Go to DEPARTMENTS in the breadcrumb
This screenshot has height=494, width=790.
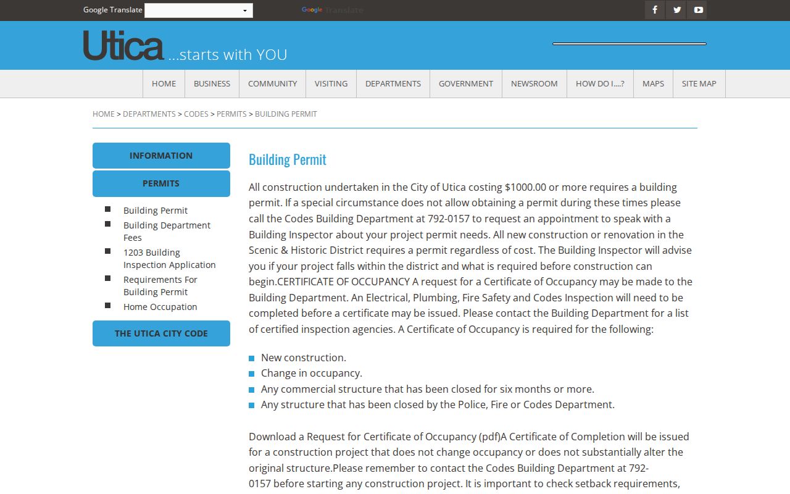pyautogui.click(x=149, y=114)
